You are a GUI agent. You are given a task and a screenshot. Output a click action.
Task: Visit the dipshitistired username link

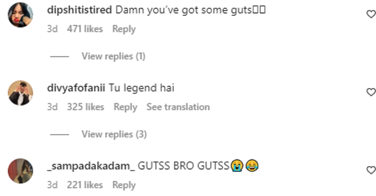80,10
